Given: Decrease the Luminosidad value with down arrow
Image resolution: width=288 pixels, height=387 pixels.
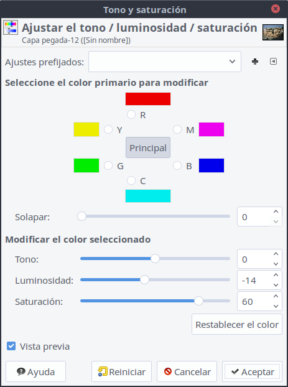Looking at the screenshot, I should (276, 286).
